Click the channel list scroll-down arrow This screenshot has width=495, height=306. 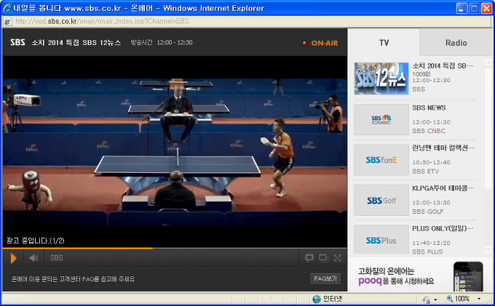(488, 249)
